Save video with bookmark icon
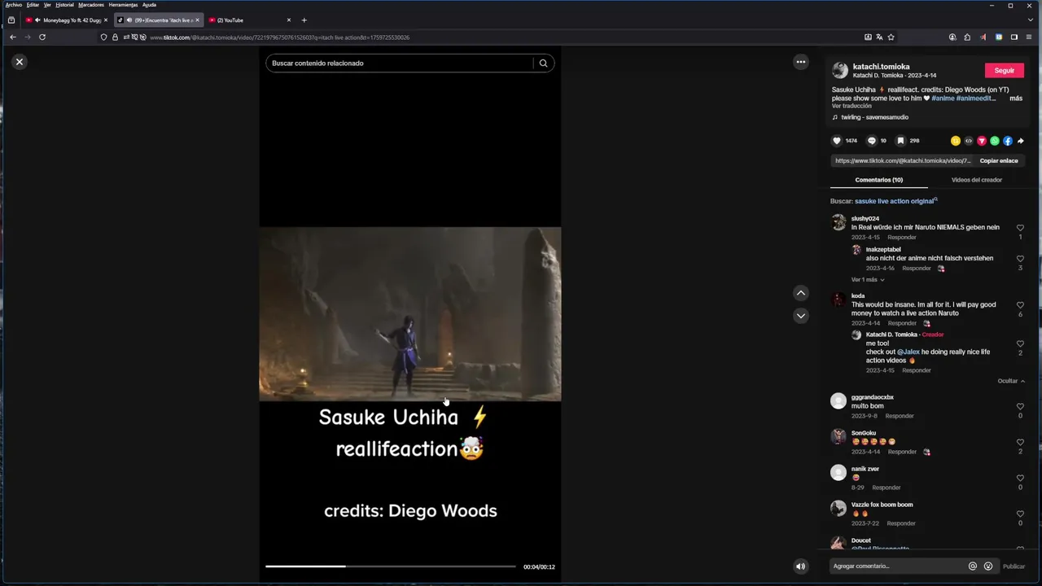The height and width of the screenshot is (586, 1042). (x=901, y=141)
